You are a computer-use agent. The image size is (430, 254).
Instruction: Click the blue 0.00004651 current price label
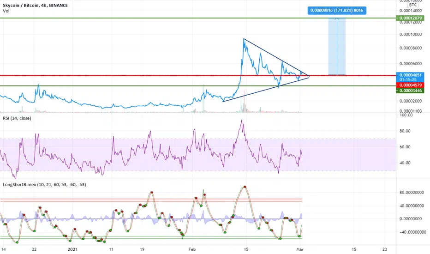point(410,75)
